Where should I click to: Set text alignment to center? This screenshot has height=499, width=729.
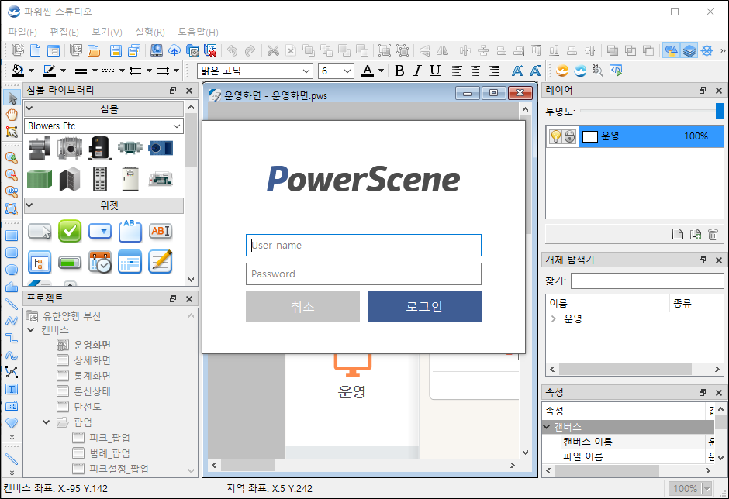(x=475, y=71)
